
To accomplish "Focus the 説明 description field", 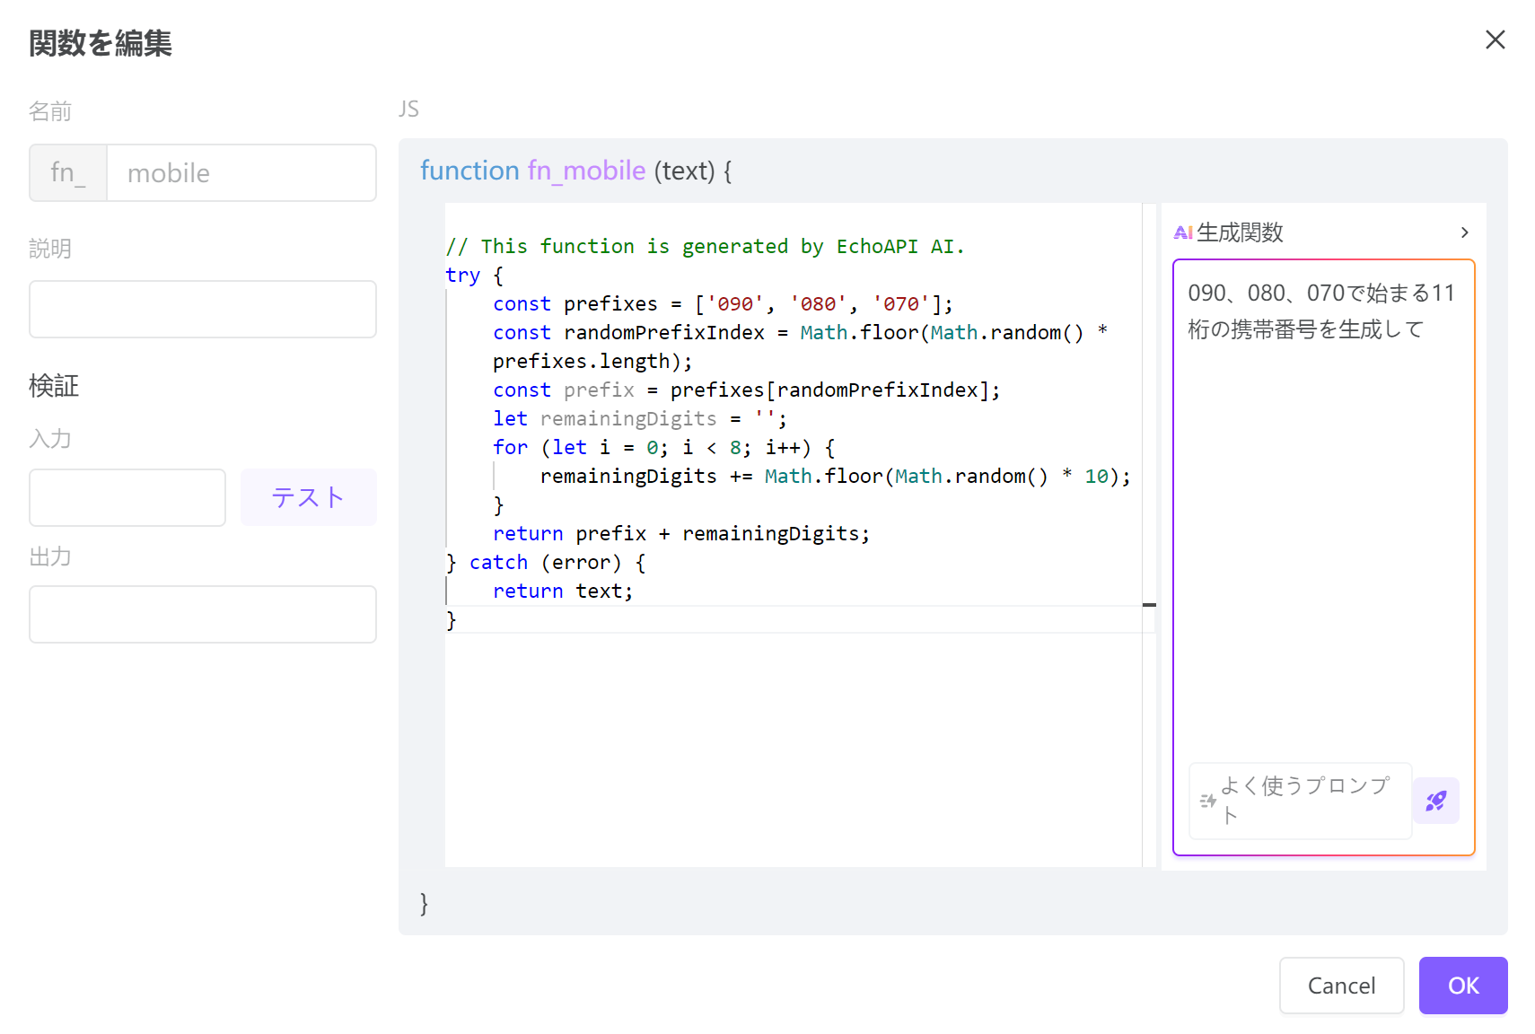I will tap(202, 309).
